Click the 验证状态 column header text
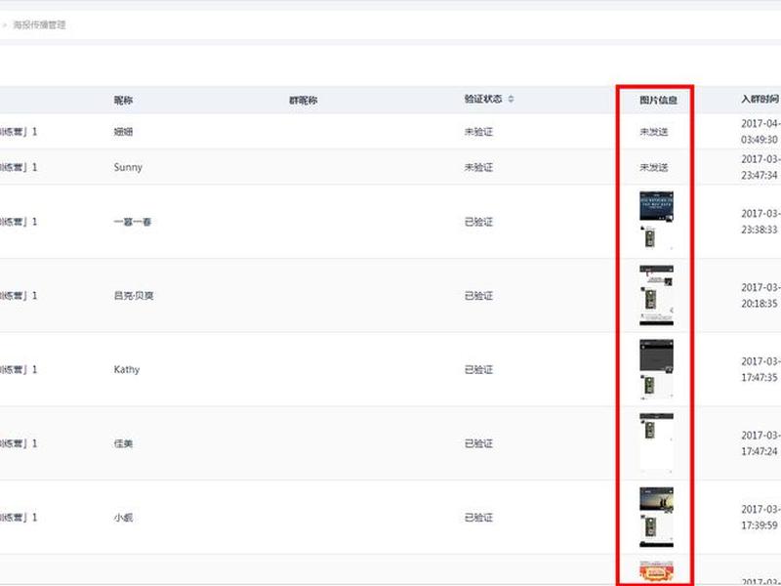 483,100
